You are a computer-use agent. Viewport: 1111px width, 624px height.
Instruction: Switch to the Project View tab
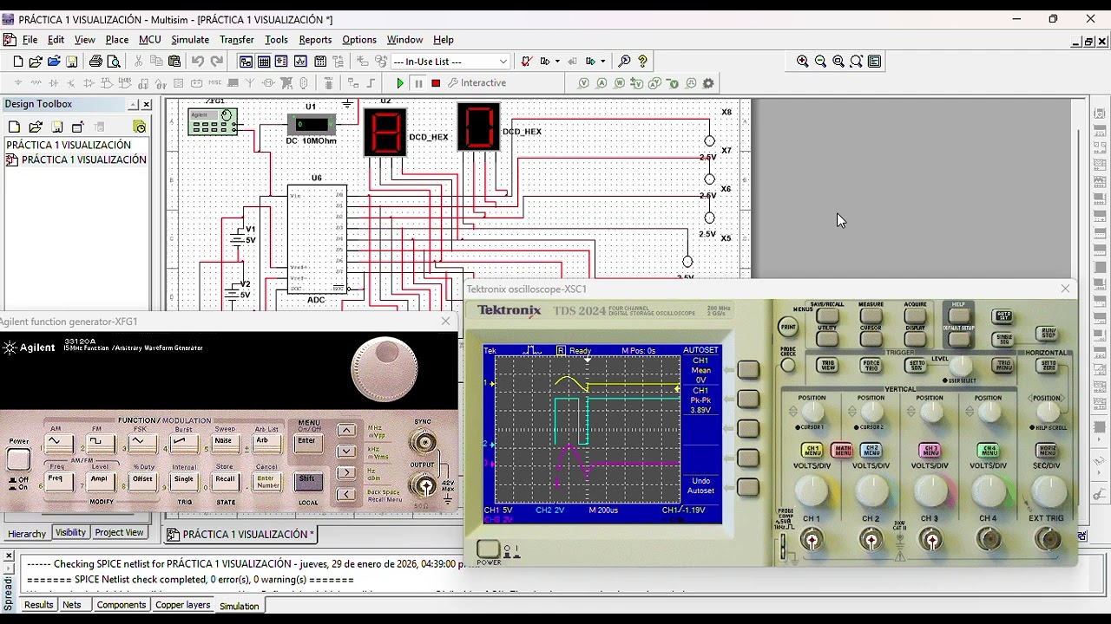coord(119,532)
